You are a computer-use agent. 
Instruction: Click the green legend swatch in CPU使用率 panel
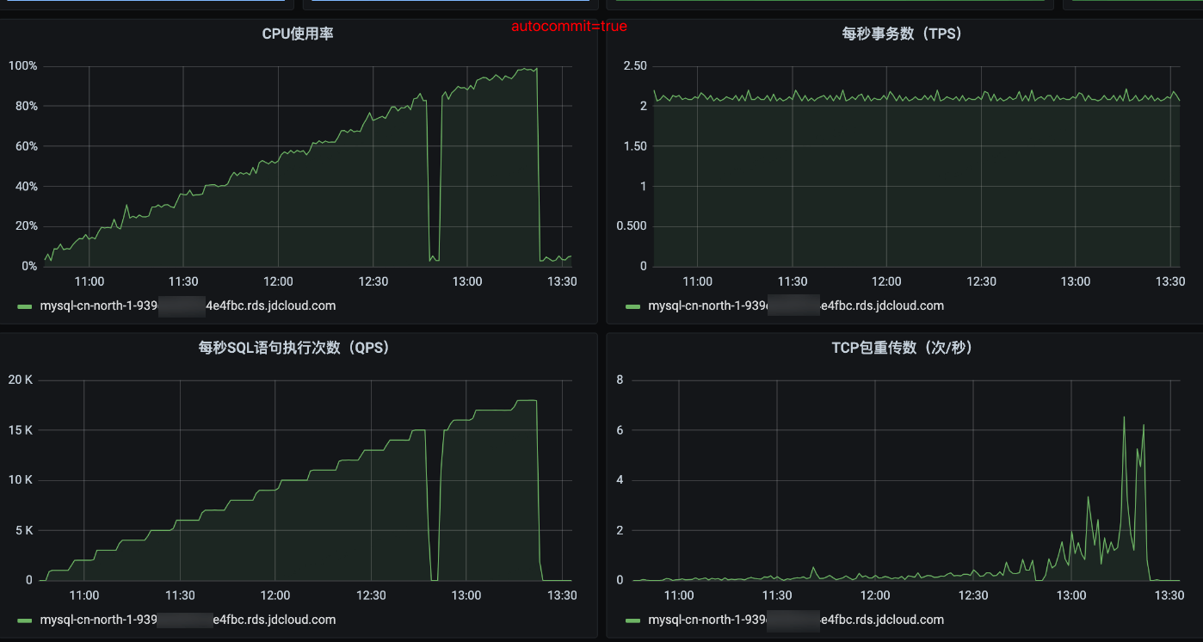tap(24, 306)
